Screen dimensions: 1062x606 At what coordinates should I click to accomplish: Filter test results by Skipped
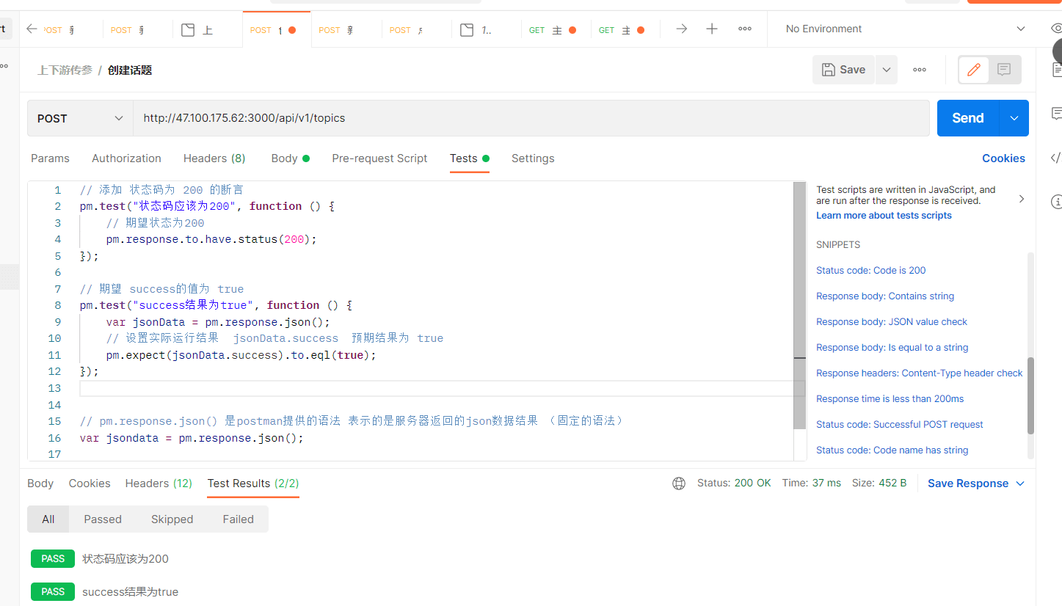(172, 519)
